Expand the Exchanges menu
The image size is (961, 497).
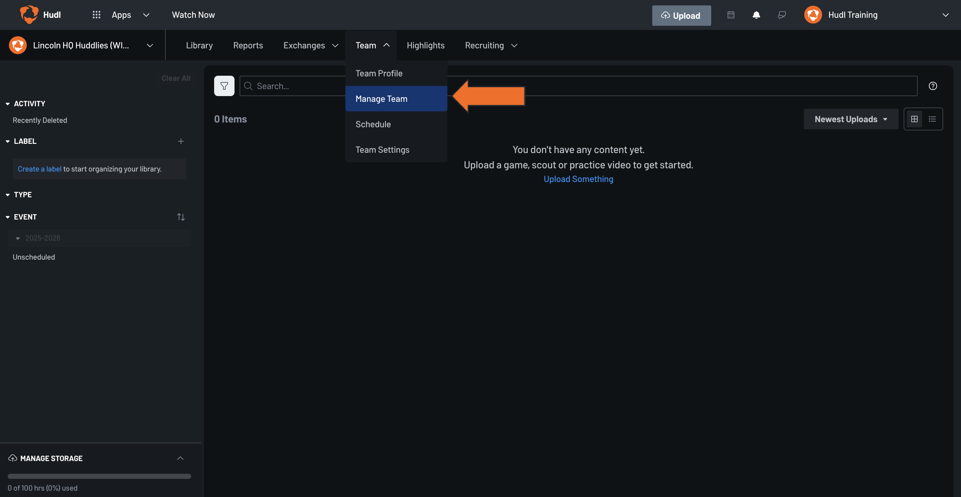click(311, 45)
